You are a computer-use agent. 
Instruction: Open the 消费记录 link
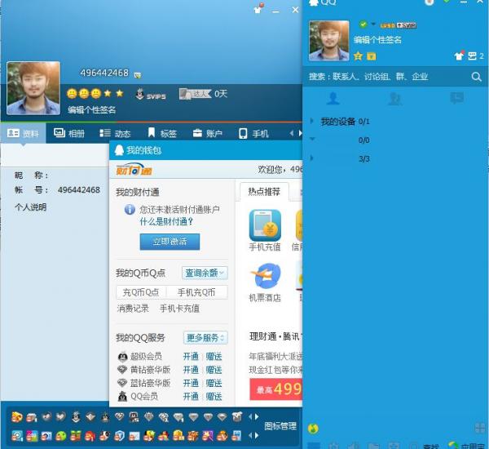(133, 309)
